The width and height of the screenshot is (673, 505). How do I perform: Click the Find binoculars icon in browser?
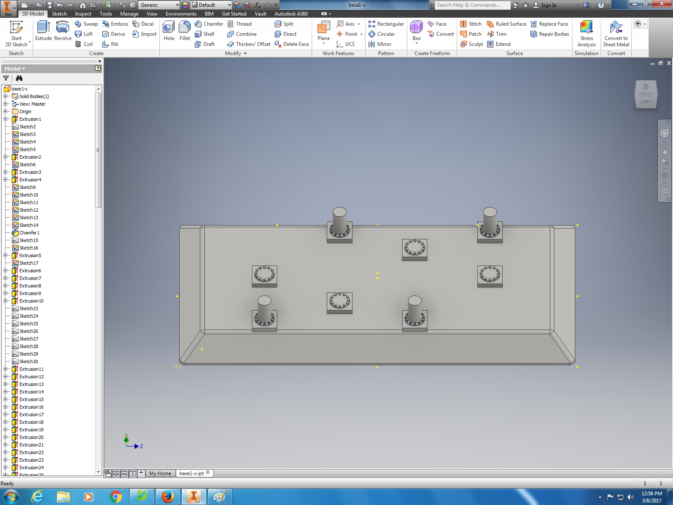[19, 78]
